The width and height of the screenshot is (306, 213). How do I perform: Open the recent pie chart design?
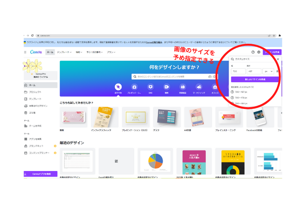click(155, 161)
